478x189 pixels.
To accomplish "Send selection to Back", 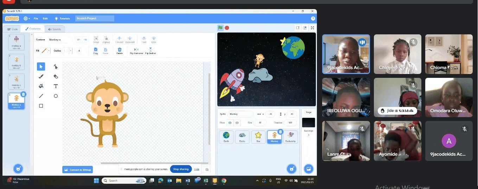I will coord(154,40).
